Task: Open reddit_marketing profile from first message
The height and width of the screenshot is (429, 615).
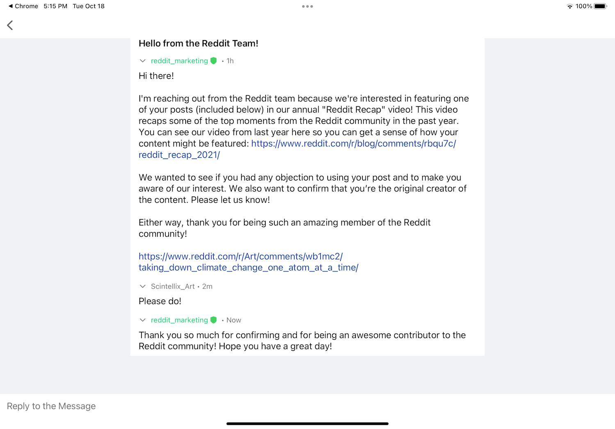Action: (x=179, y=61)
